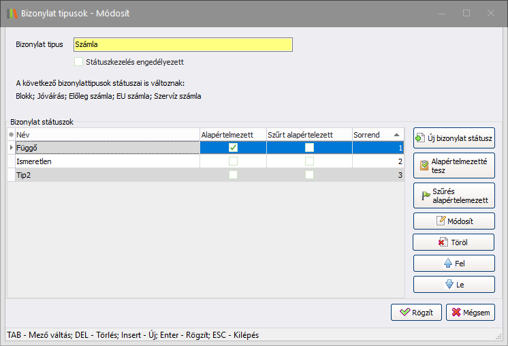This screenshot has width=508, height=346.
Task: Click the pencil icon on Módosít
Action: pyautogui.click(x=441, y=221)
